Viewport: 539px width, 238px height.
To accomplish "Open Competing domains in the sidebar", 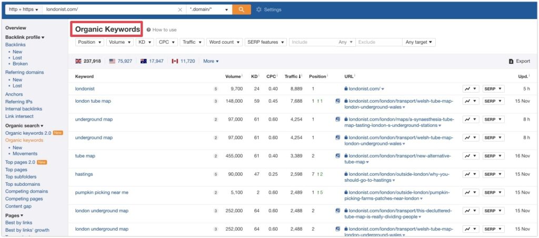I will 27,191.
